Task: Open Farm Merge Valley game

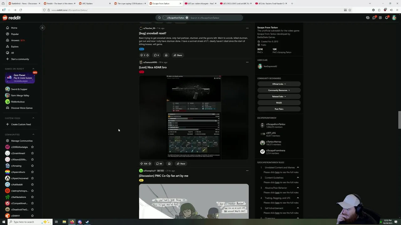Action: click(21, 95)
